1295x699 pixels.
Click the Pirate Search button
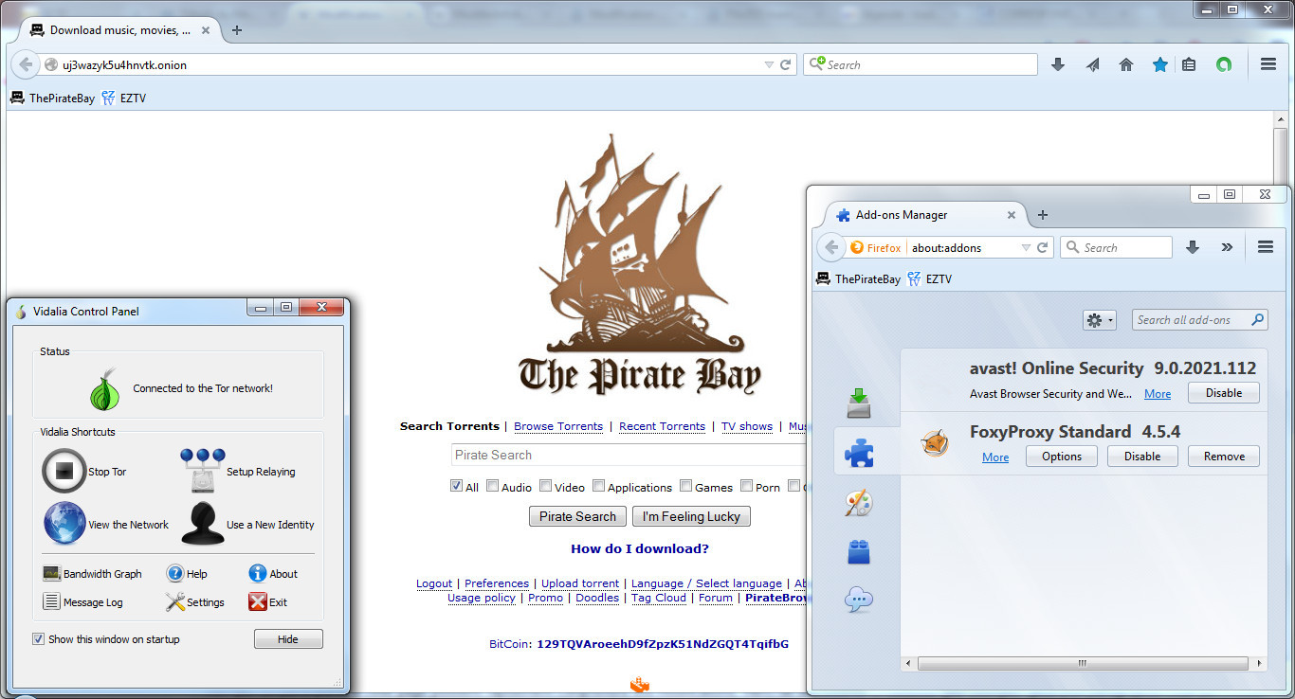pyautogui.click(x=577, y=516)
